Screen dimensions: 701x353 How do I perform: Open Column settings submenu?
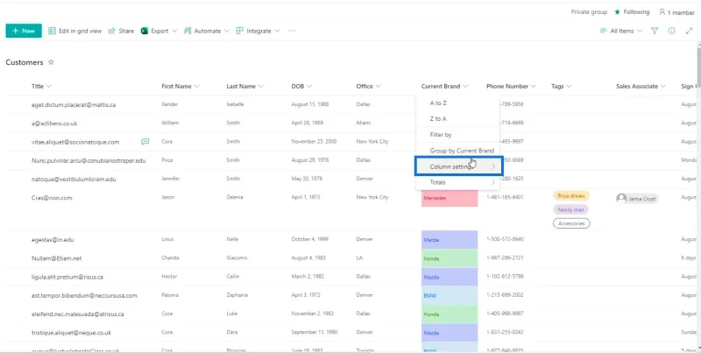(x=458, y=166)
